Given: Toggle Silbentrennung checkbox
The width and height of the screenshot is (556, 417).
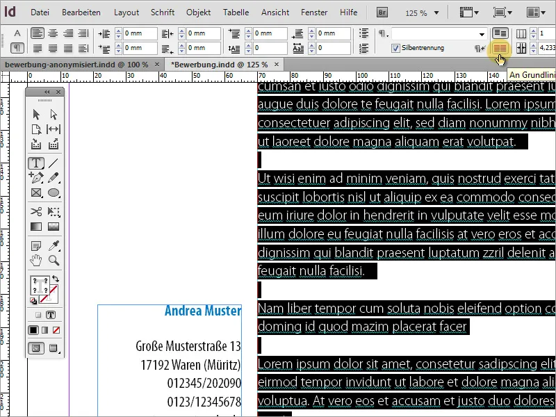Looking at the screenshot, I should (x=395, y=48).
